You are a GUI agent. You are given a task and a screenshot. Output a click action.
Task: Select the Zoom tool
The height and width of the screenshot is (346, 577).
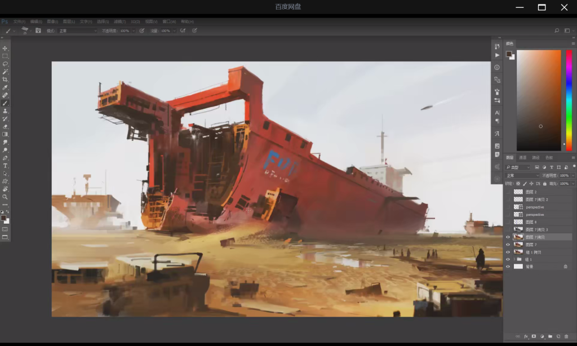5,197
